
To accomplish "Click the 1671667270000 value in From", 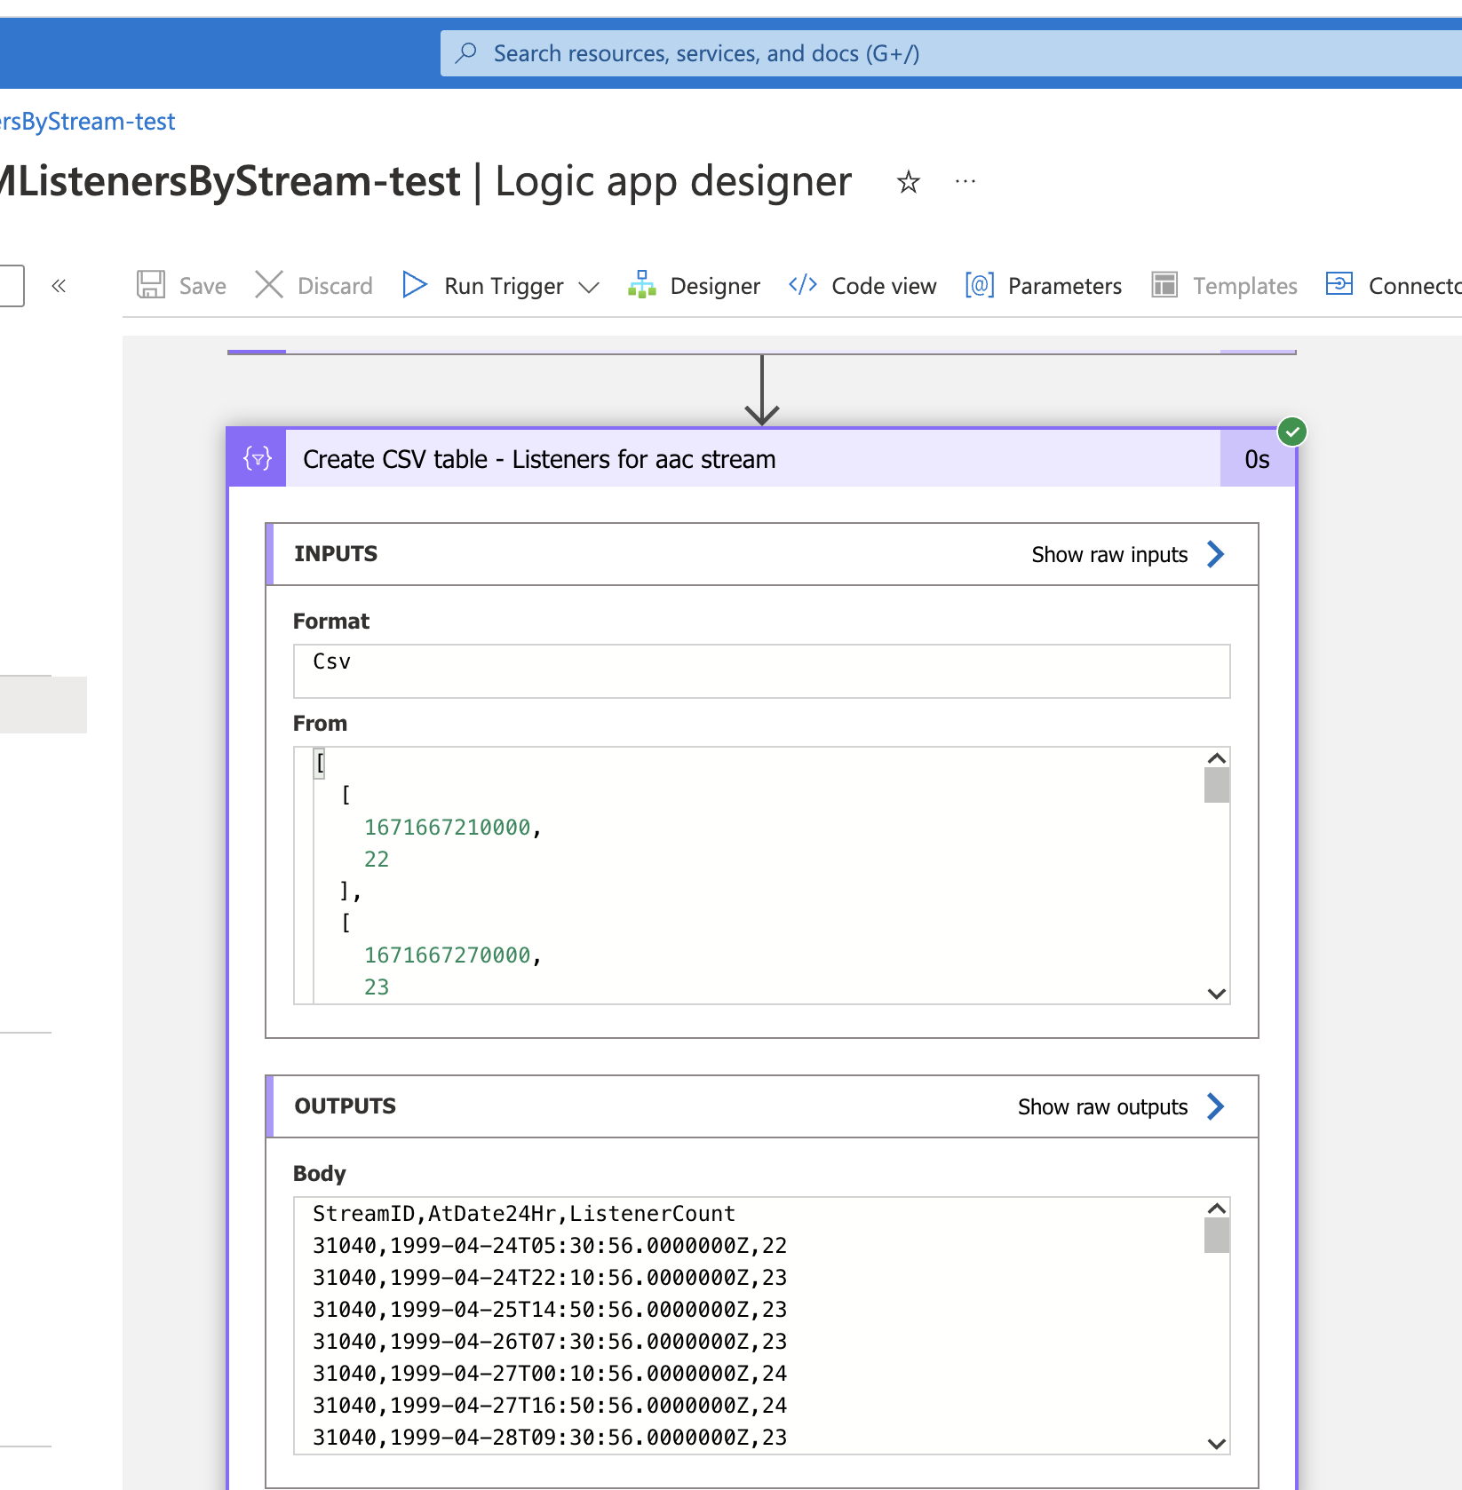I will point(448,955).
